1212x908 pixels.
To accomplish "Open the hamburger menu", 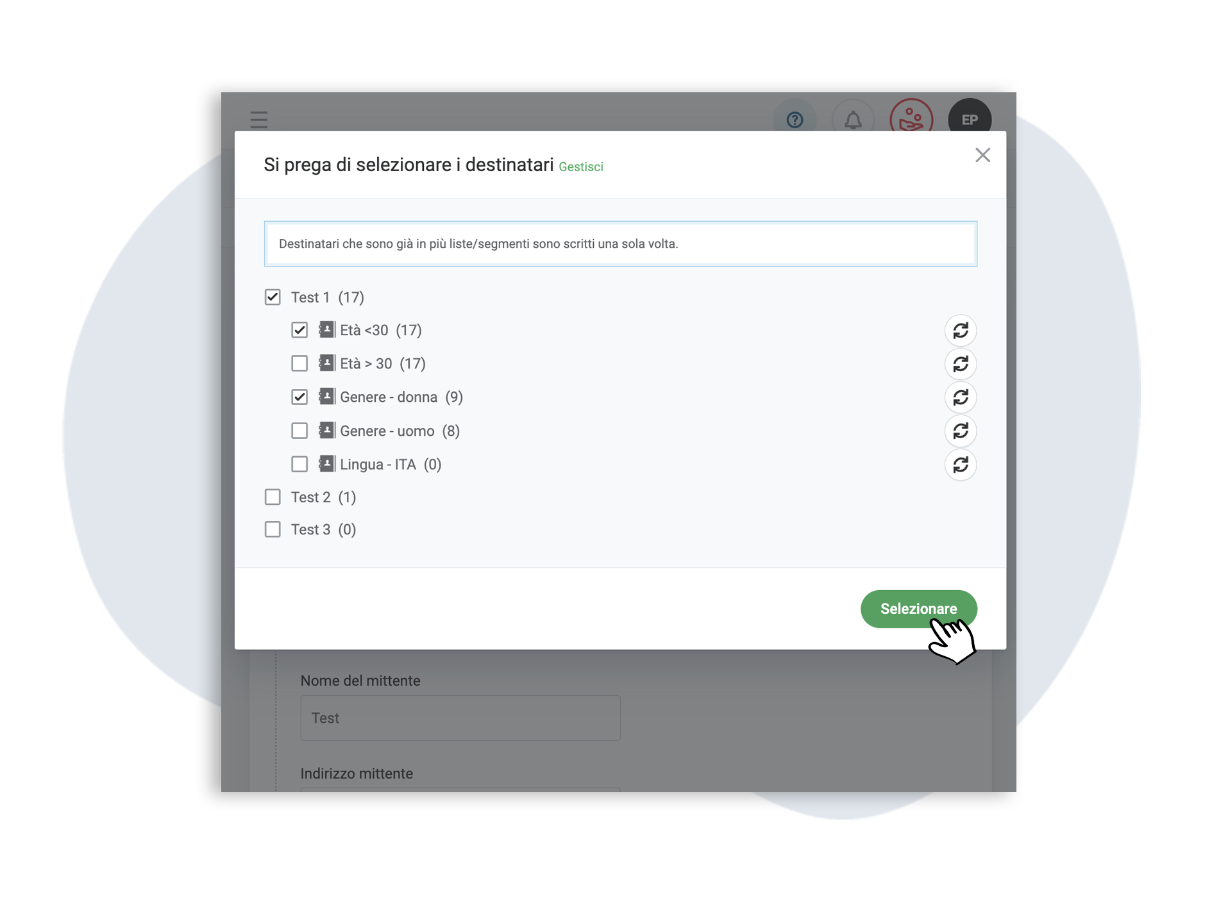I will tap(259, 120).
